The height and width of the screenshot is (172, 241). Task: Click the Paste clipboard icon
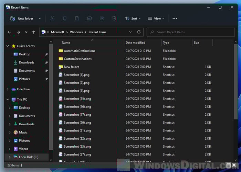(77, 19)
